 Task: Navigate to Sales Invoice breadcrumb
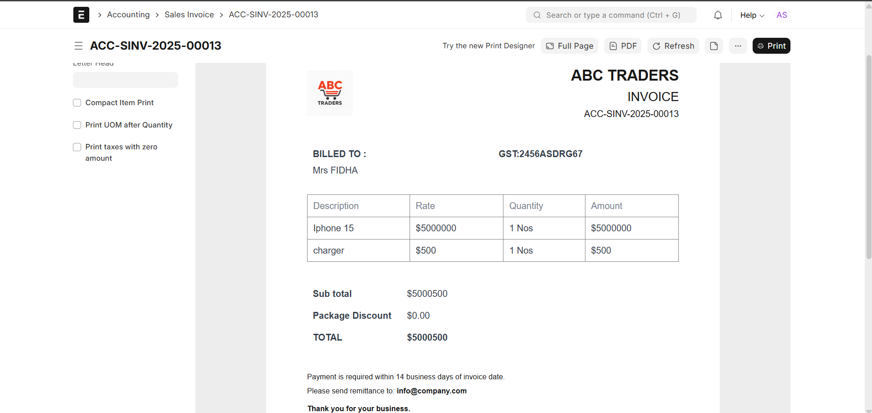pos(189,15)
